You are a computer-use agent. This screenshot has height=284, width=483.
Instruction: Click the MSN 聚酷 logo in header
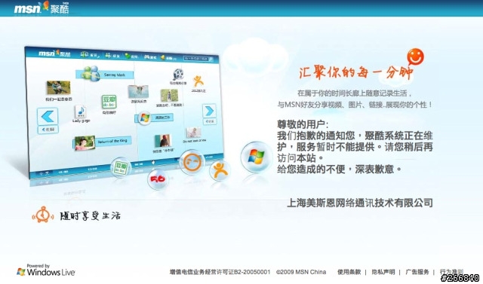[x=42, y=8]
